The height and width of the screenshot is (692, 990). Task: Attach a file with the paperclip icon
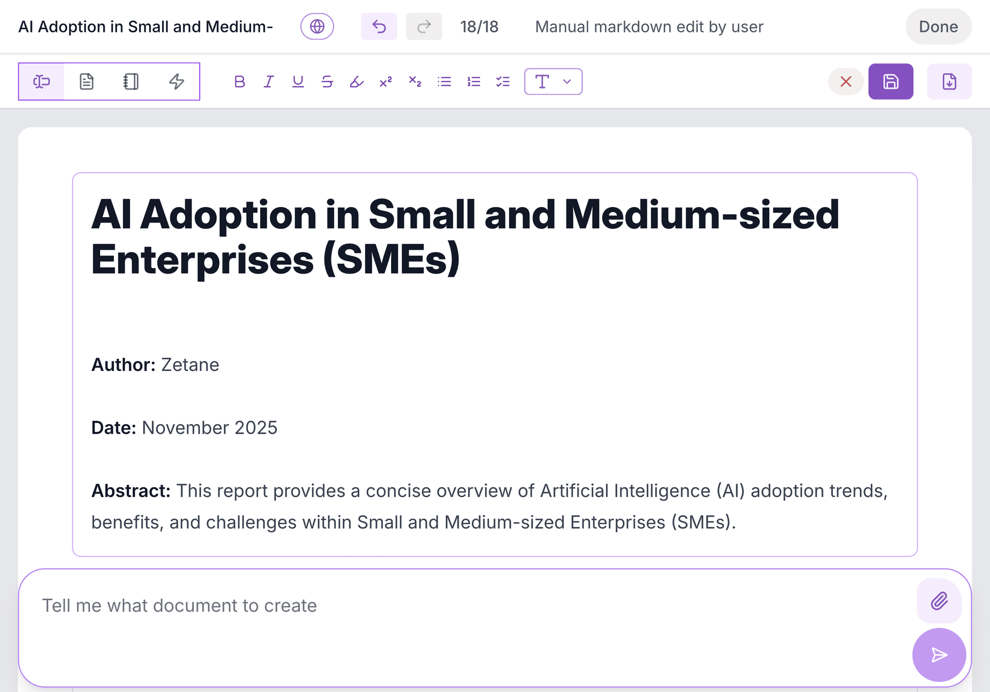pos(938,601)
